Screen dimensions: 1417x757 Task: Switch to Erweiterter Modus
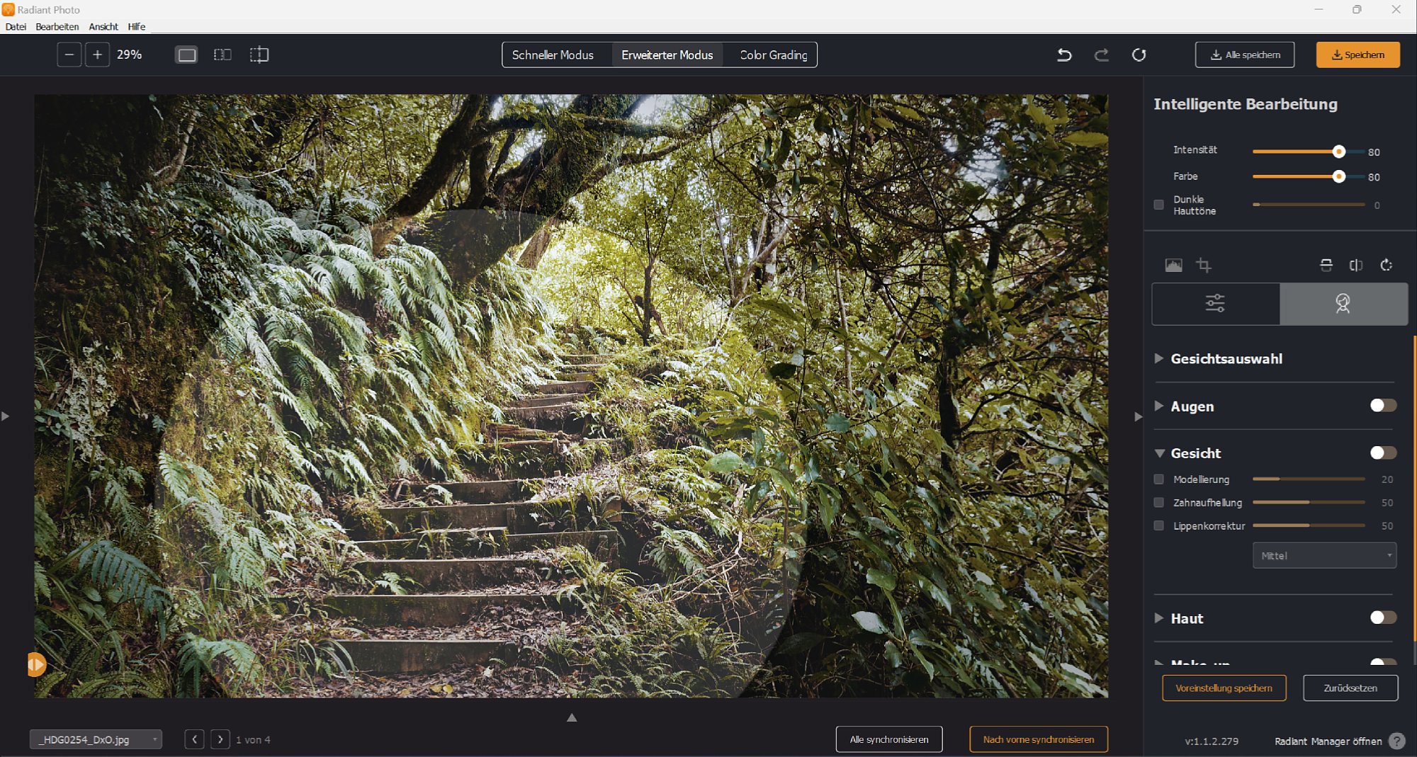click(667, 55)
